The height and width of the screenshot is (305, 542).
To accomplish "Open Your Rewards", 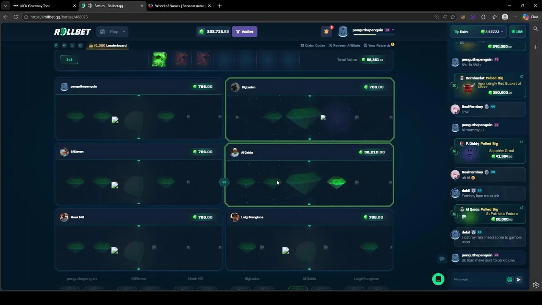I will [377, 45].
